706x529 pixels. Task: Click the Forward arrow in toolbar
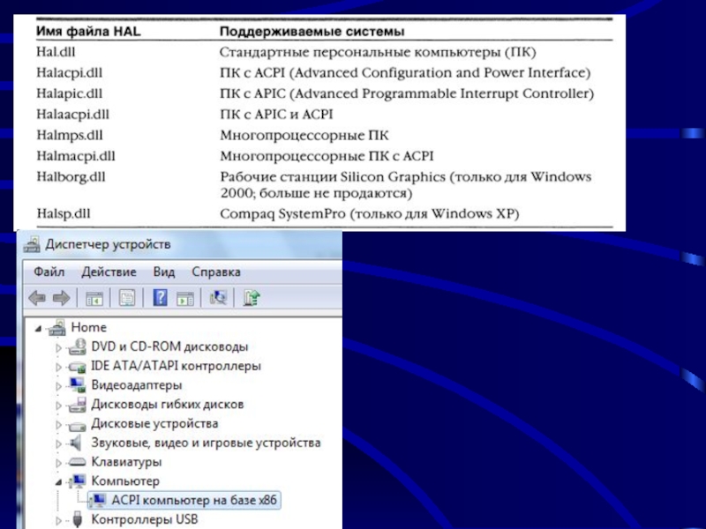point(61,298)
